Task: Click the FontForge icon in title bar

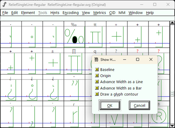Action: coord(4,5)
